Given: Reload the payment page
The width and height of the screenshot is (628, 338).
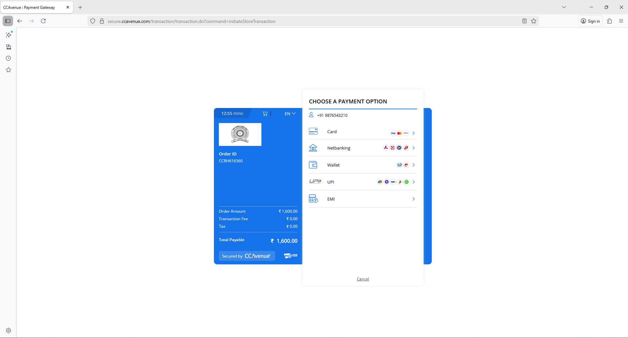Looking at the screenshot, I should (x=43, y=21).
